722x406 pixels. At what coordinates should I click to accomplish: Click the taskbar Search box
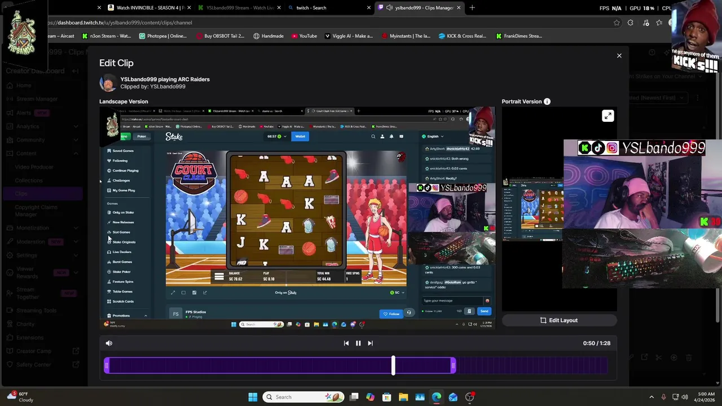305,397
